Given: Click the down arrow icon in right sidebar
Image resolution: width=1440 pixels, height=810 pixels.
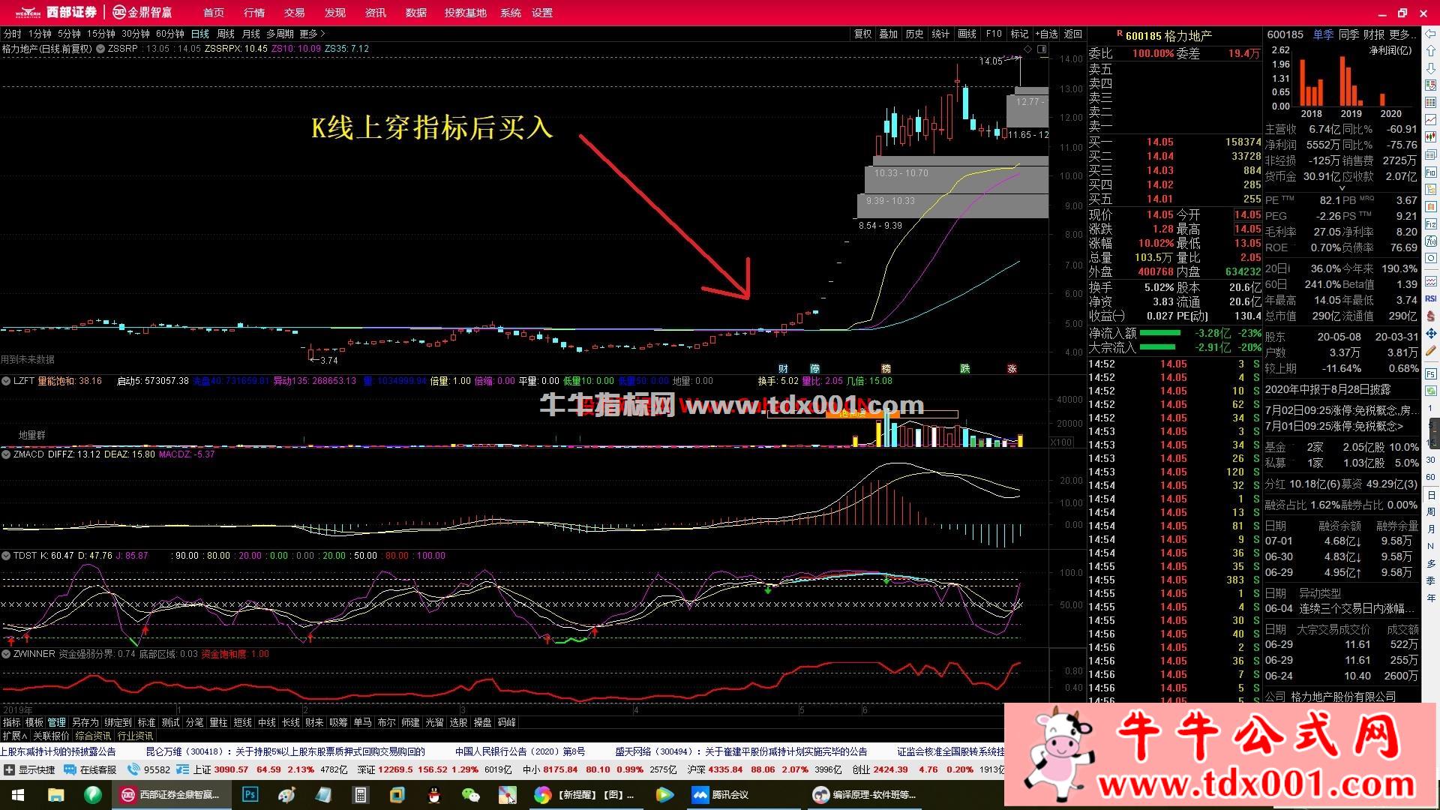Looking at the screenshot, I should click(1431, 68).
